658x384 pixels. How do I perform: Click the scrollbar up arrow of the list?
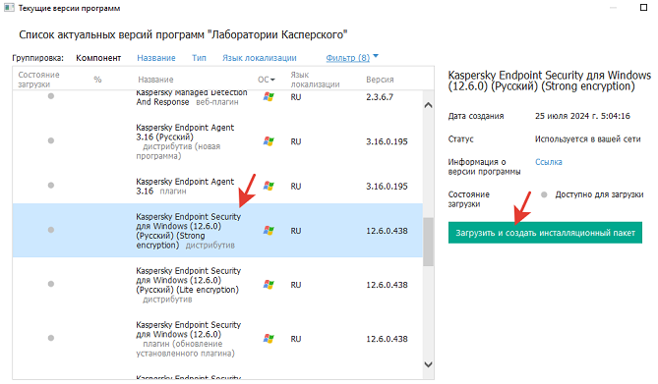click(x=428, y=105)
